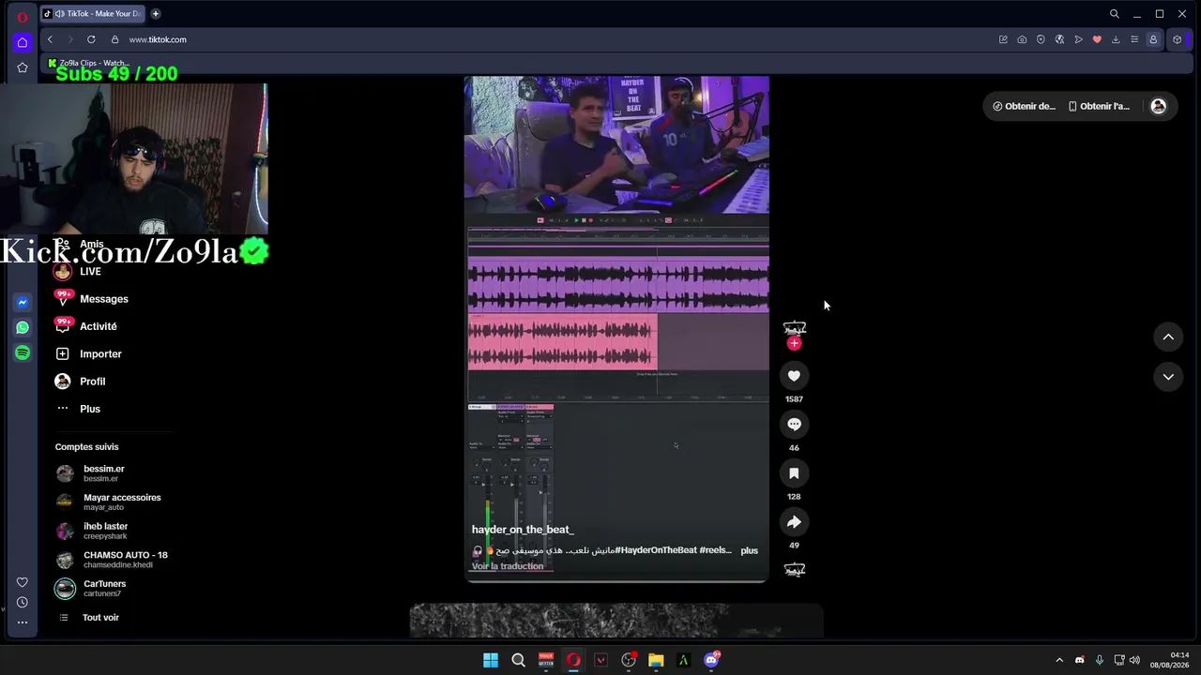The width and height of the screenshot is (1201, 675).
Task: Open Discord from taskbar
Action: coord(711,660)
